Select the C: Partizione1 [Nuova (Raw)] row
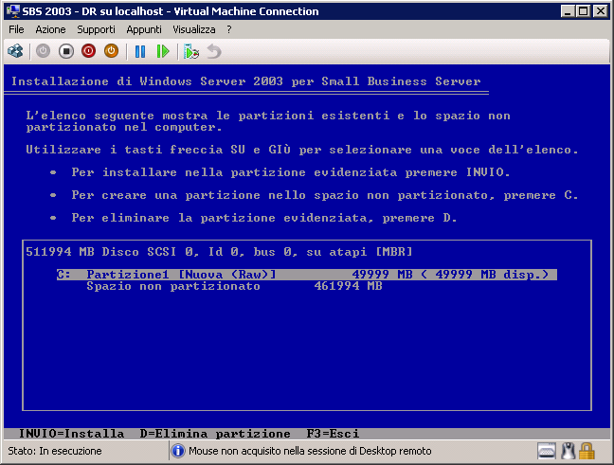The width and height of the screenshot is (614, 465). point(307,275)
